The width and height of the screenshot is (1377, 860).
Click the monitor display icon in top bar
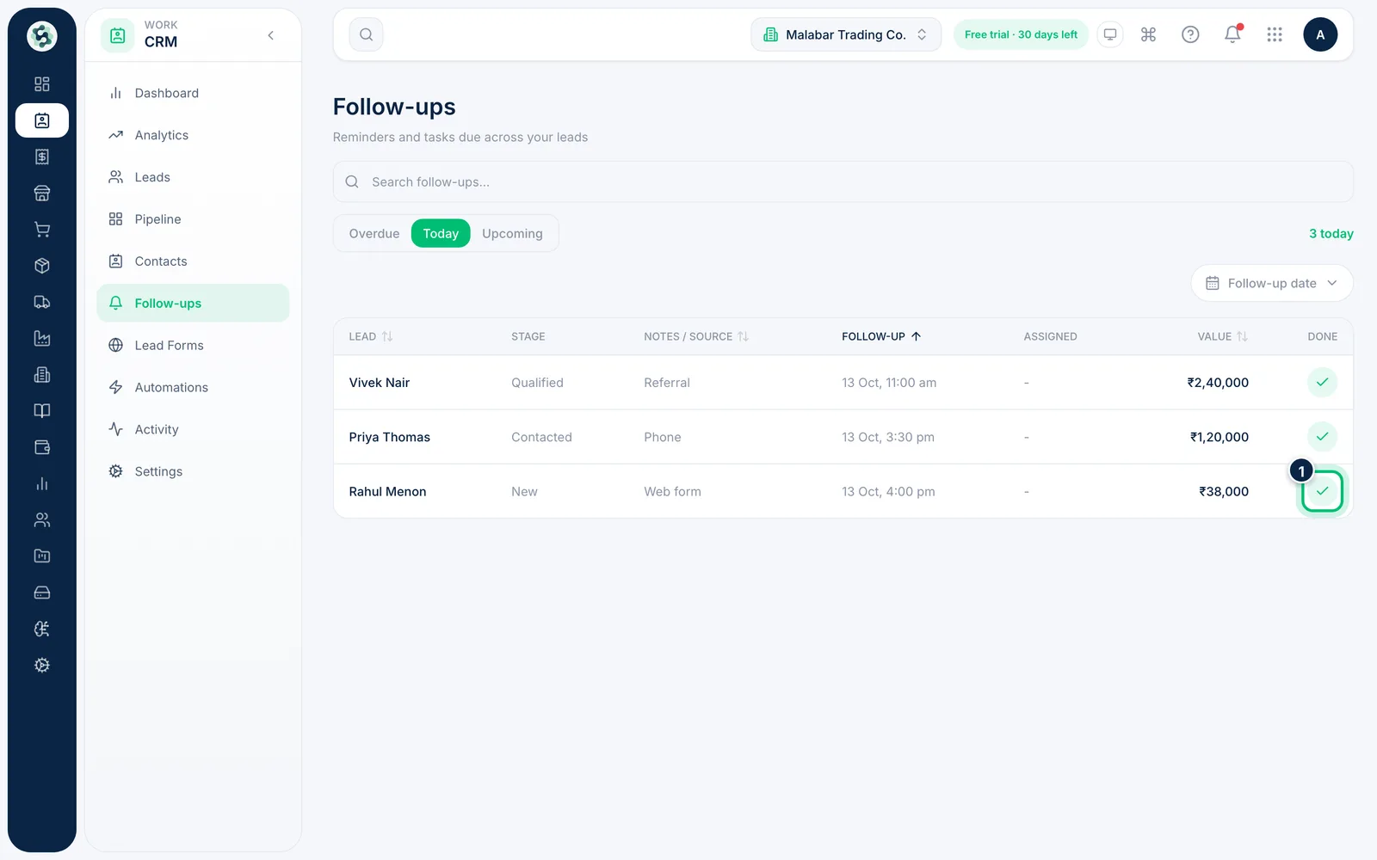pos(1110,34)
